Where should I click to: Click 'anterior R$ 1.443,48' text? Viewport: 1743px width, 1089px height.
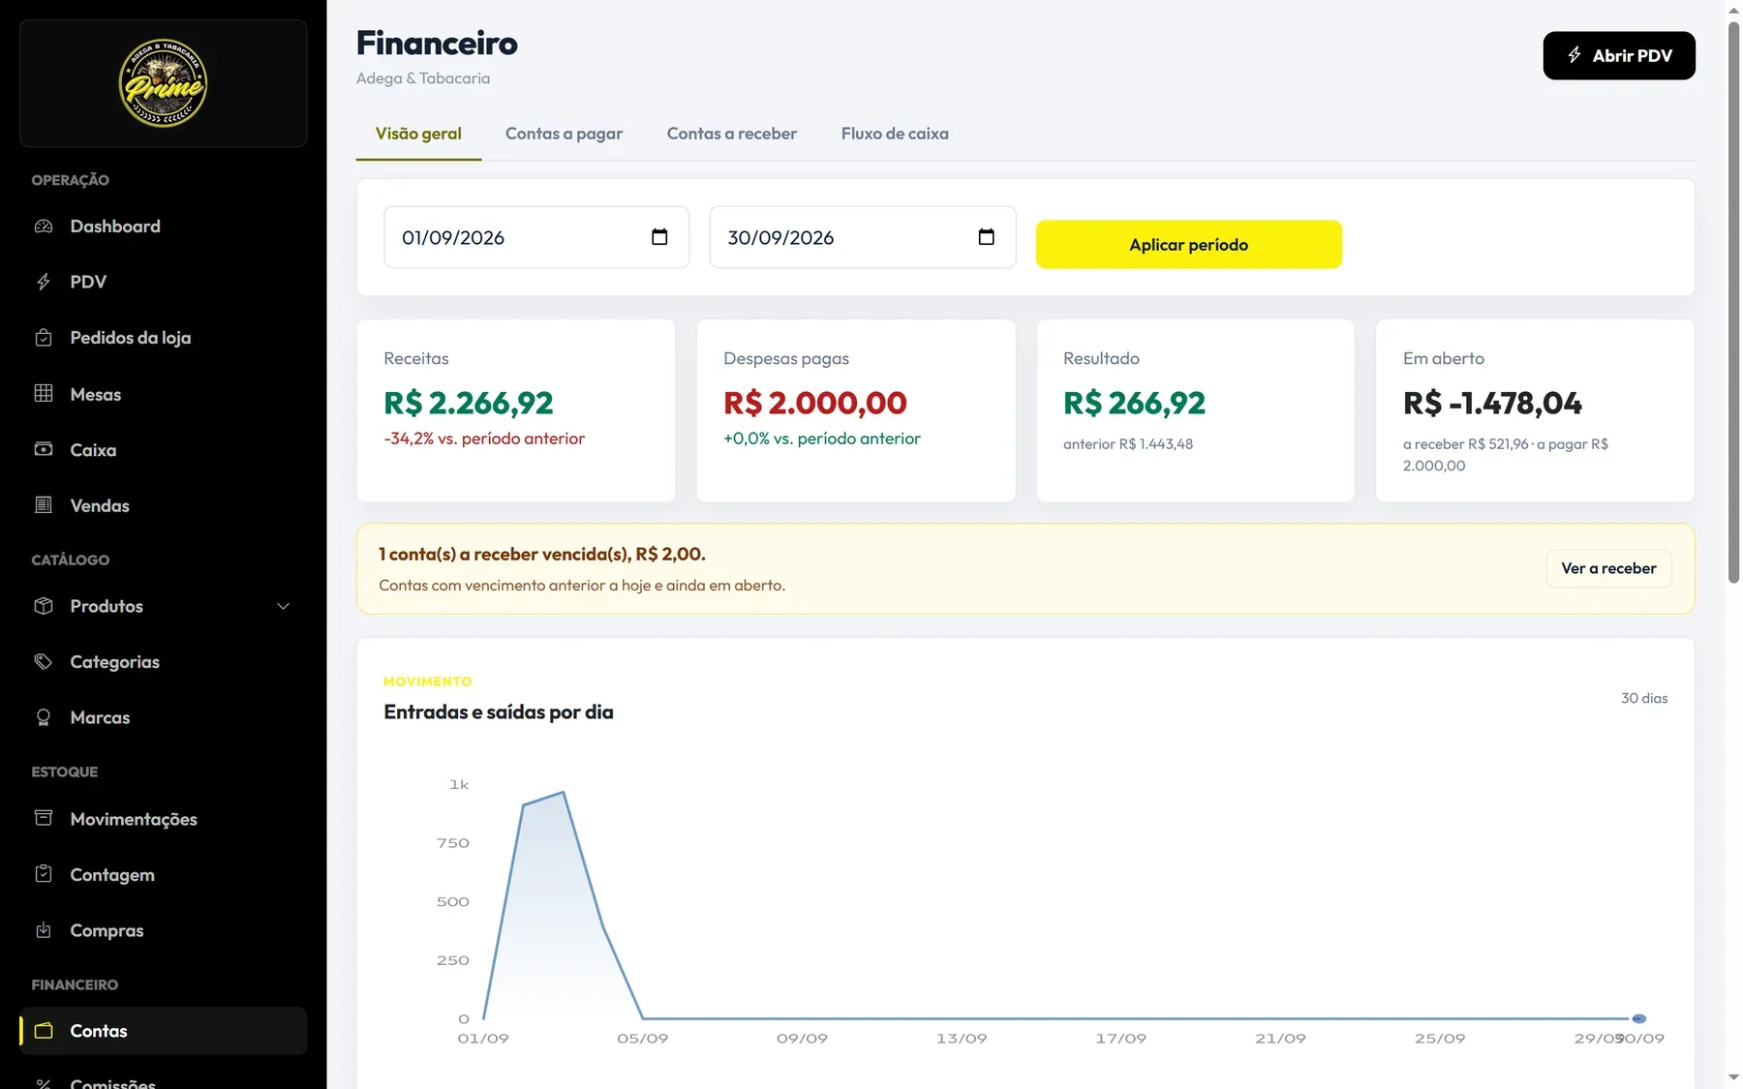(x=1128, y=444)
